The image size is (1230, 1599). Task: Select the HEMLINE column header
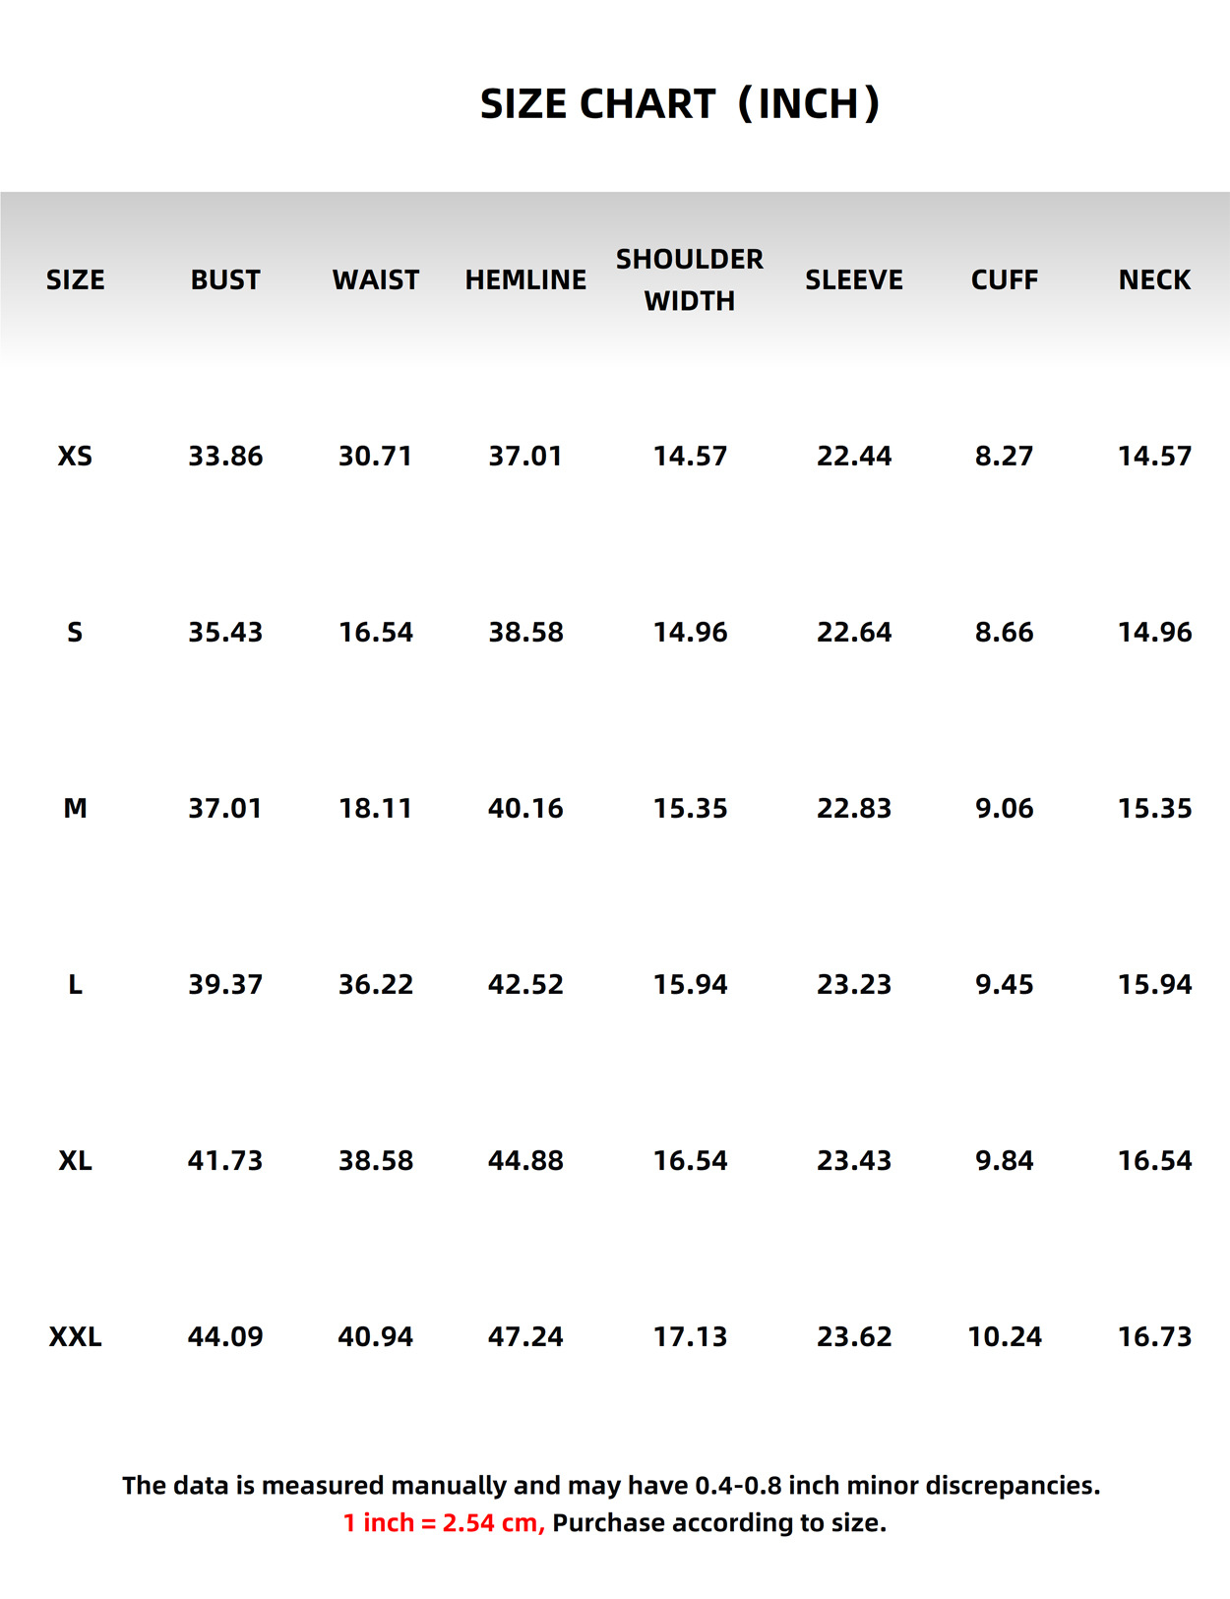[525, 280]
